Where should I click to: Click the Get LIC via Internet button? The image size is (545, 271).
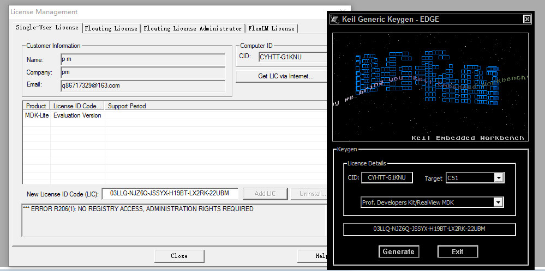point(282,76)
